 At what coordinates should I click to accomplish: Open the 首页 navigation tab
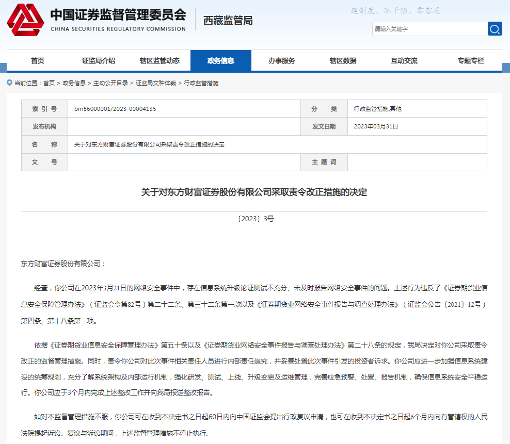(37, 61)
